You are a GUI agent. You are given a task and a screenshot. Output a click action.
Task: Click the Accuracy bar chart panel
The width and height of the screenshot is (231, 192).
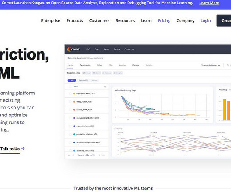(224, 105)
